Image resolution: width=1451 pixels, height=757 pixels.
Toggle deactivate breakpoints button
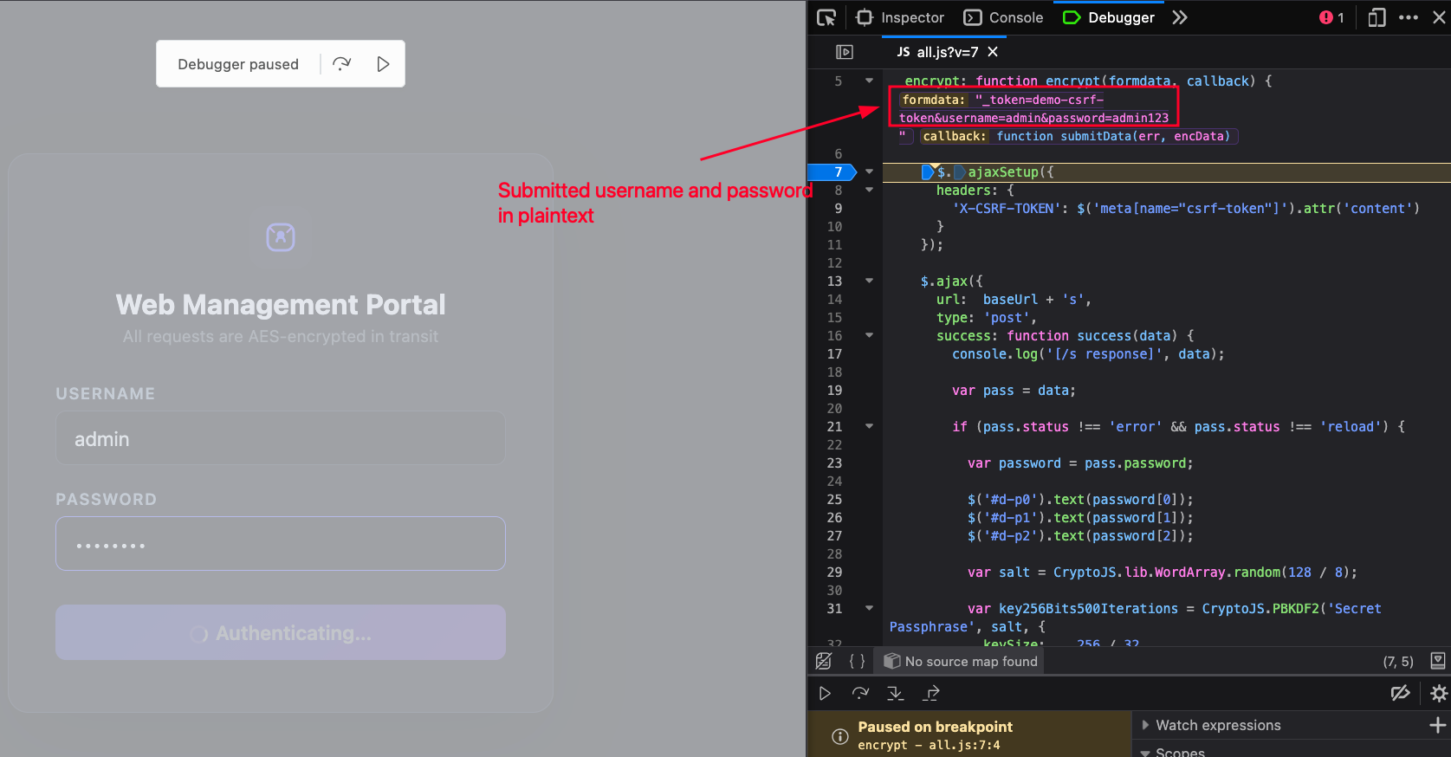tap(1400, 693)
